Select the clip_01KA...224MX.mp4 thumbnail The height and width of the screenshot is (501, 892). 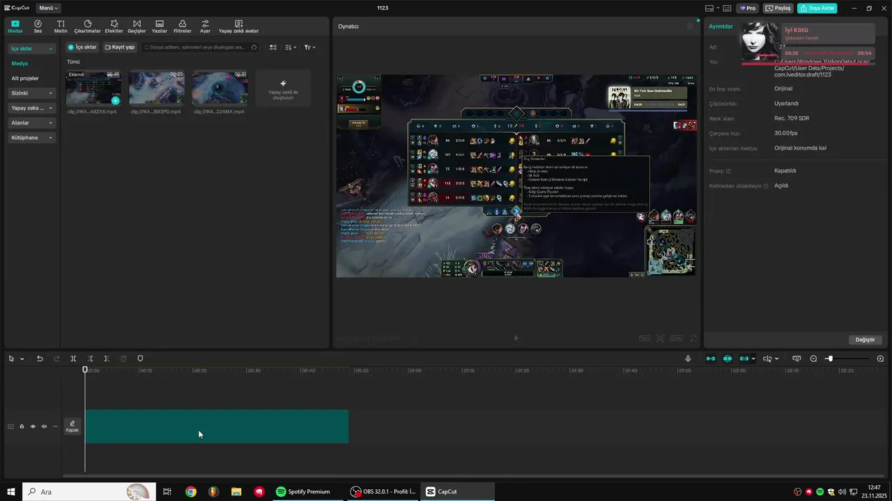point(220,88)
